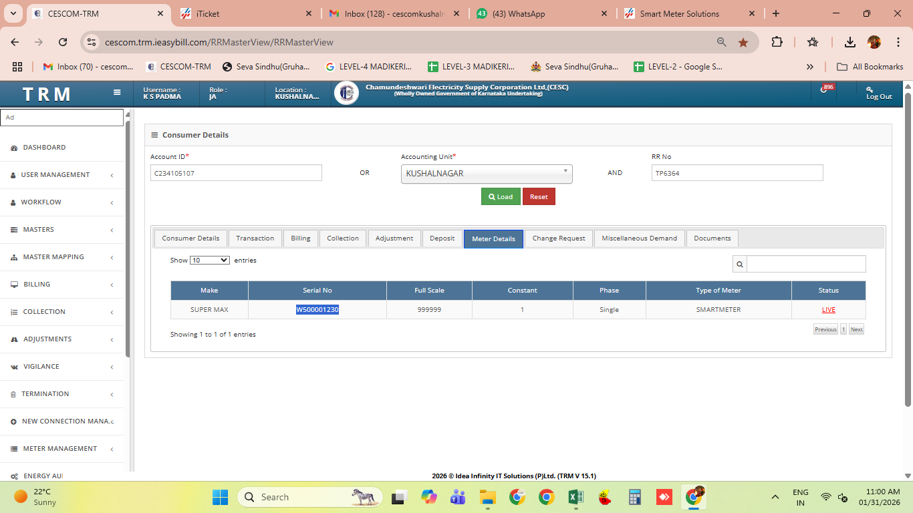Switch to the Billing tab
This screenshot has height=513, width=913.
point(301,238)
